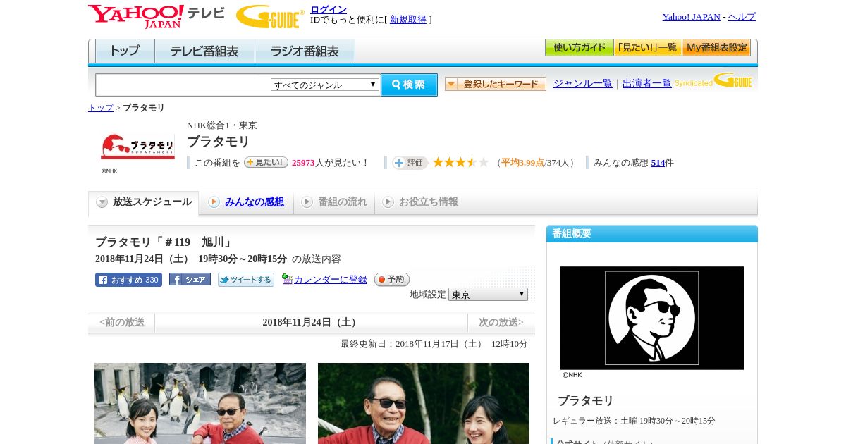Click the G-Guide logo in header
Screen dimensions: 846x444
pos(269,16)
